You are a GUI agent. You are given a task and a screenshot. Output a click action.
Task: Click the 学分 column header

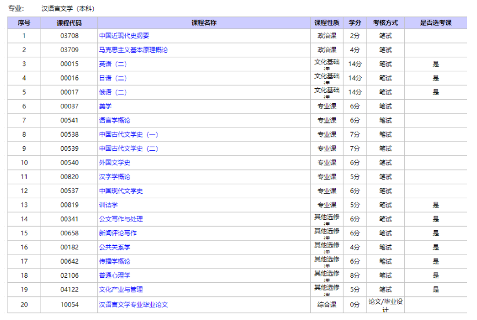click(x=355, y=23)
